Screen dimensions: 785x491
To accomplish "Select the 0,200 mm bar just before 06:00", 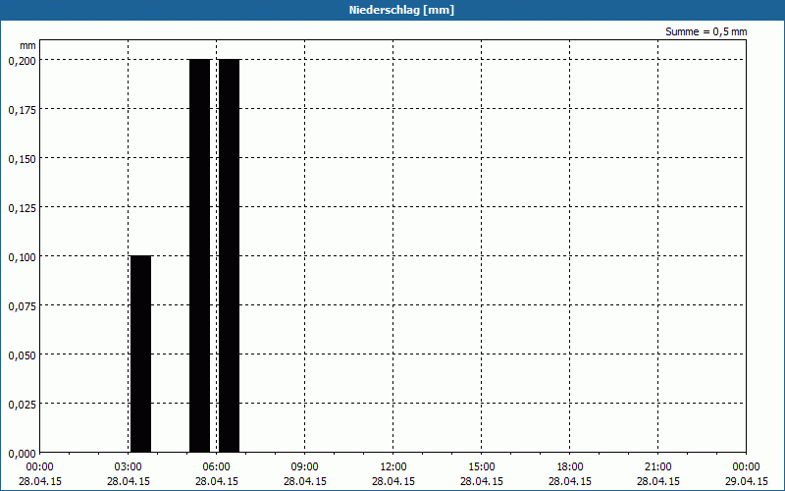I will pyautogui.click(x=200, y=256).
